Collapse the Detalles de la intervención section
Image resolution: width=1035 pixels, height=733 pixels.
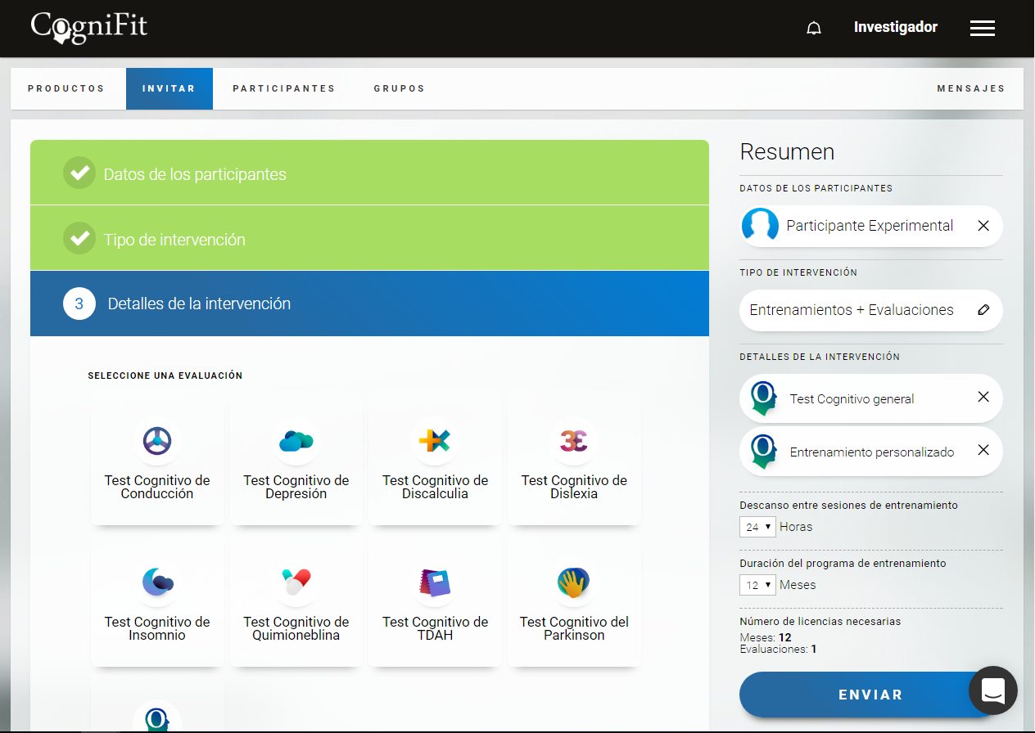pos(369,304)
